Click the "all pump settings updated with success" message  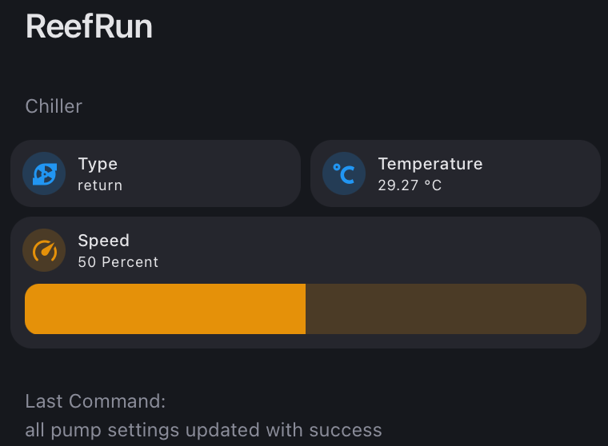[x=203, y=430]
